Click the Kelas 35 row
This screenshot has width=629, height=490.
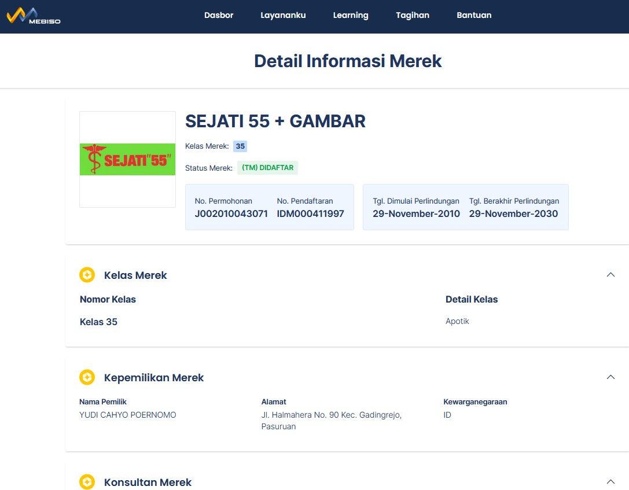(x=99, y=322)
